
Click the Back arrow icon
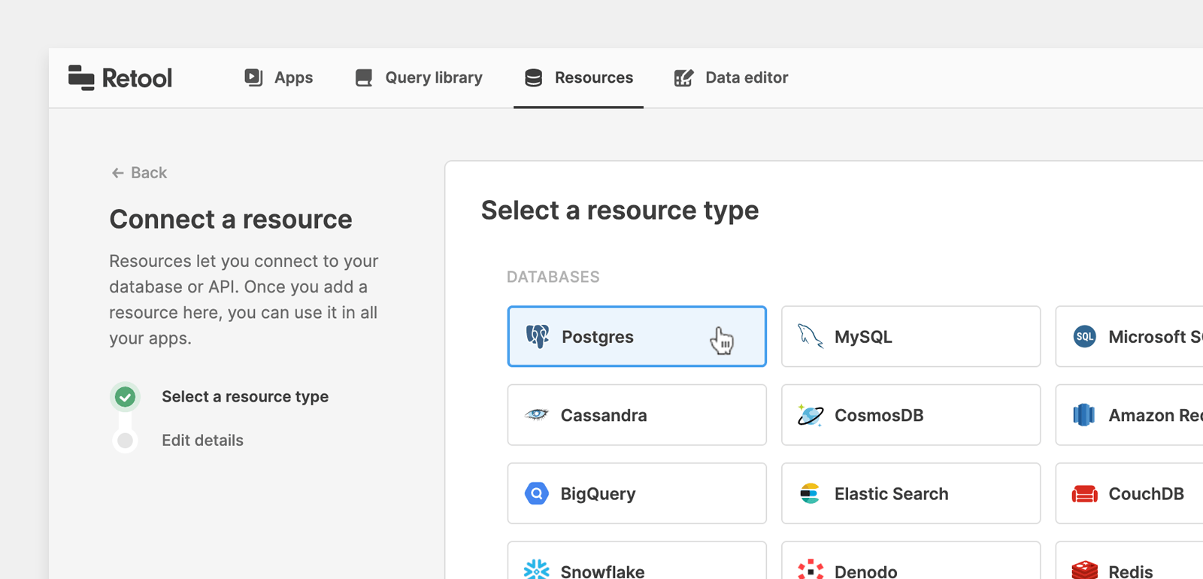click(117, 173)
